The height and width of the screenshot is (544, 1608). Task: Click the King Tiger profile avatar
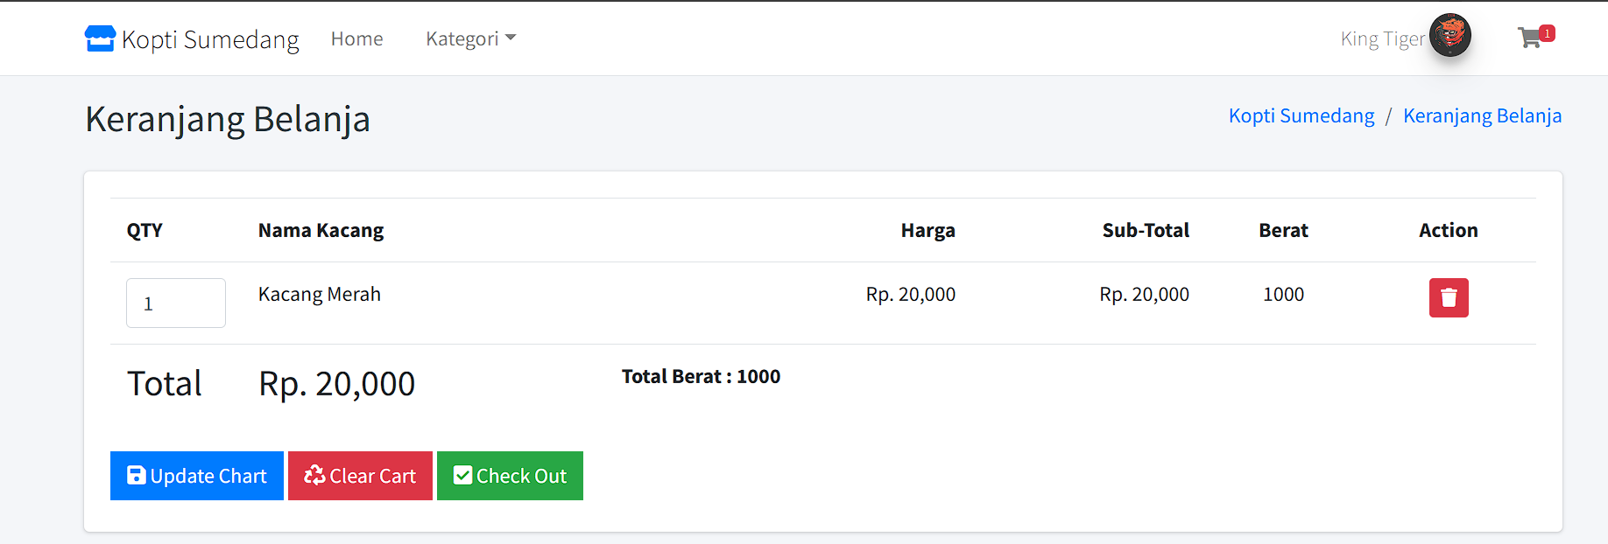pyautogui.click(x=1450, y=36)
